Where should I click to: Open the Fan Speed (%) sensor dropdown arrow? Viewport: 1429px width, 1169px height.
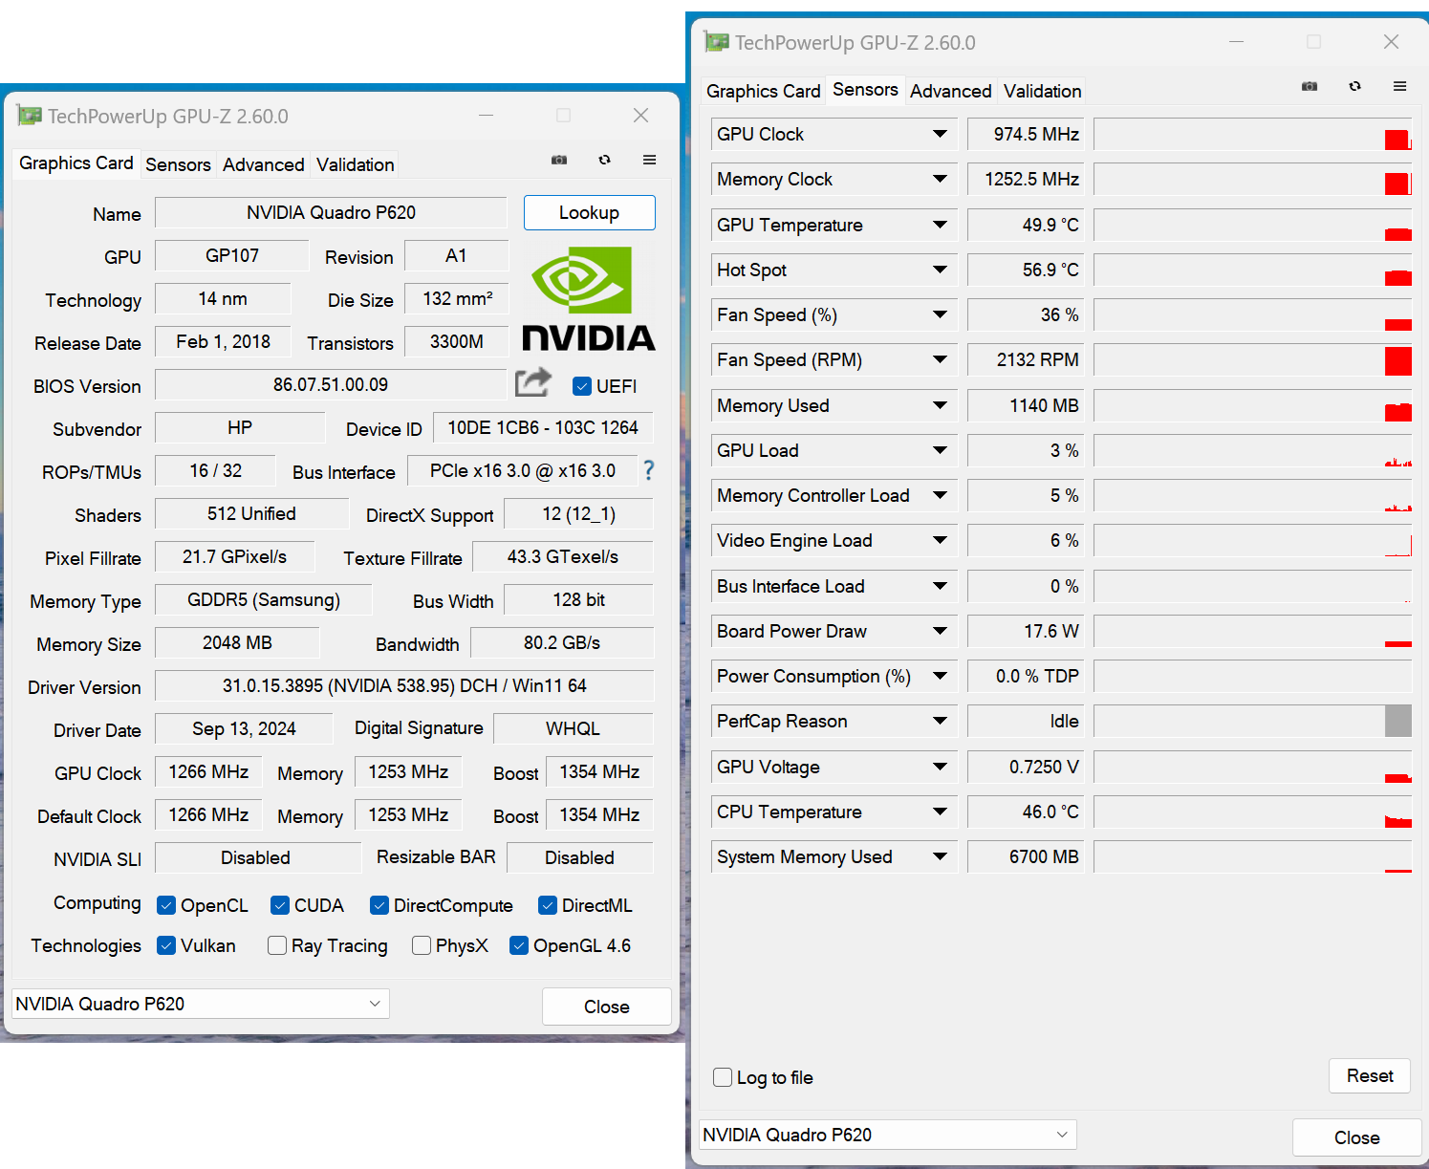[941, 314]
